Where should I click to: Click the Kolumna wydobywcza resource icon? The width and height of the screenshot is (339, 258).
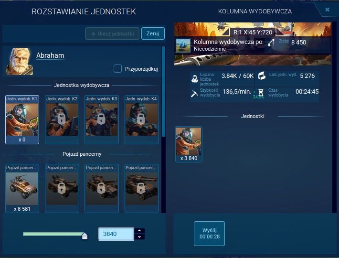pos(183,45)
